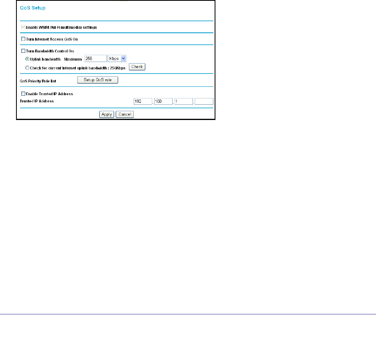Click the uplink bandwidth field showing 256
The image size is (376, 342).
[x=95, y=58]
